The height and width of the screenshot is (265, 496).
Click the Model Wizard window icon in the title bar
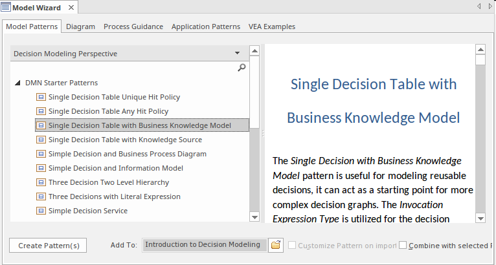[x=6, y=7]
